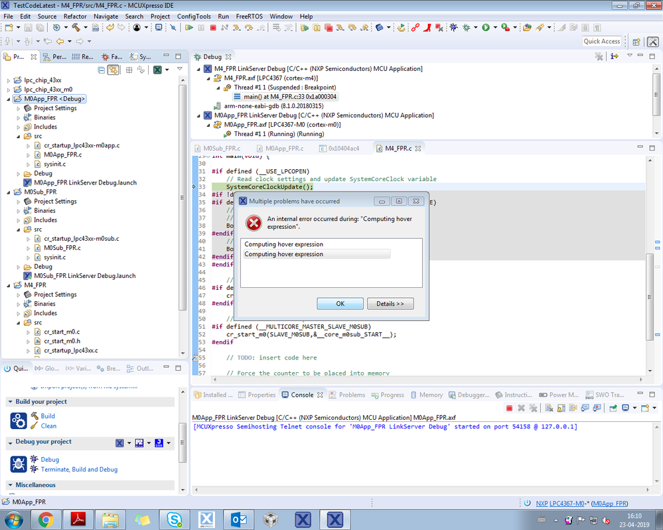The image size is (663, 530).
Task: Select M0App_FPR.c file in project tree
Action: 62,155
